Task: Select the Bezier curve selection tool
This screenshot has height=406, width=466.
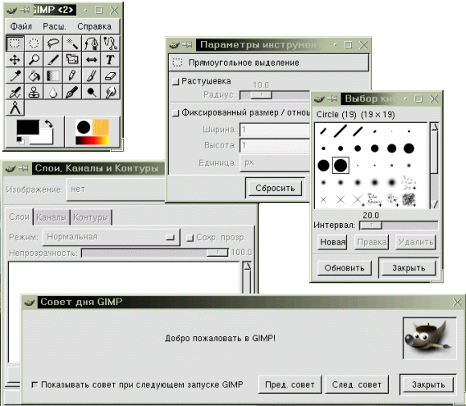Action: click(x=91, y=43)
